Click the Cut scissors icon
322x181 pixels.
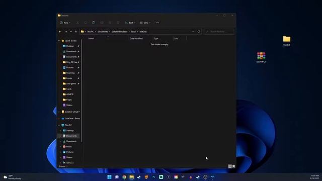coord(77,23)
